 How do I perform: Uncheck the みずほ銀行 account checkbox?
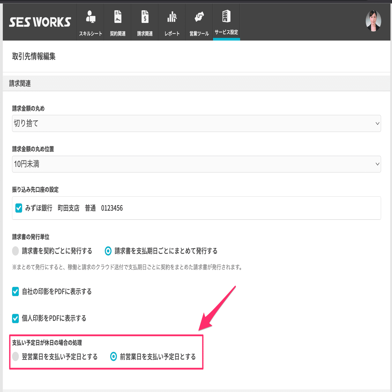coord(18,208)
